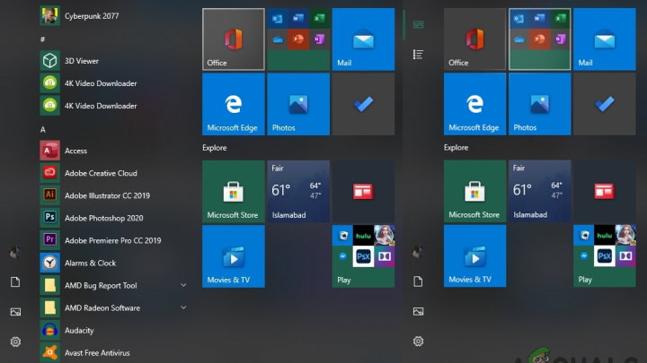Open Photos tile beside the app list
This screenshot has width=647, height=363.
coord(298,104)
